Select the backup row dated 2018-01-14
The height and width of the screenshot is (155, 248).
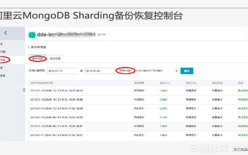[x=138, y=135]
